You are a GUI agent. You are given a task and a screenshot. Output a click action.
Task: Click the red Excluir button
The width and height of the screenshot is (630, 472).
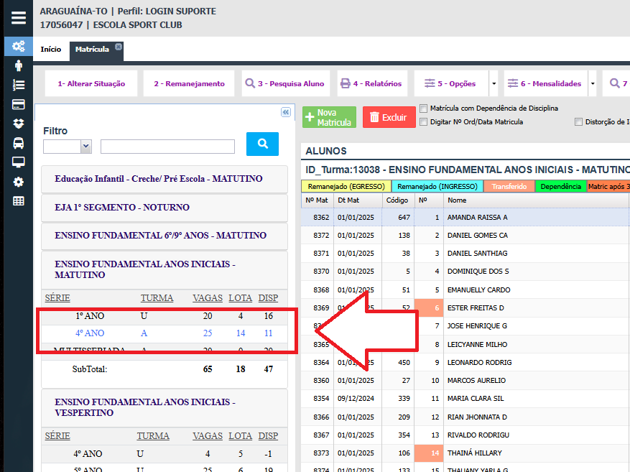pos(389,117)
